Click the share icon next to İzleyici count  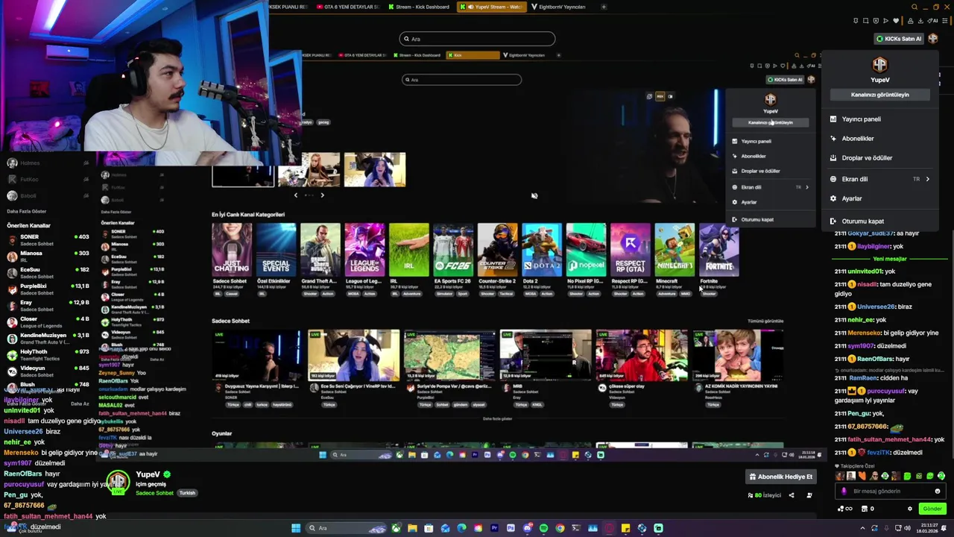click(792, 495)
